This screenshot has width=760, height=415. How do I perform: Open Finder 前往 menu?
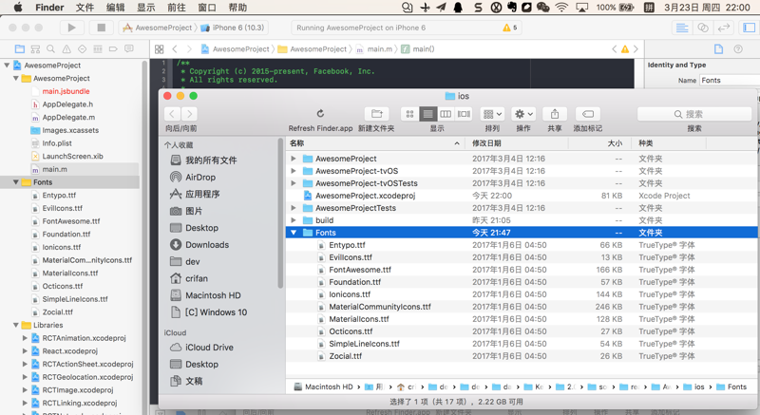[x=177, y=8]
